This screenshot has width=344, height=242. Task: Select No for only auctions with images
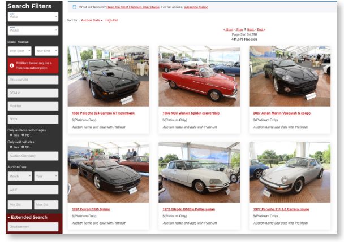point(22,135)
